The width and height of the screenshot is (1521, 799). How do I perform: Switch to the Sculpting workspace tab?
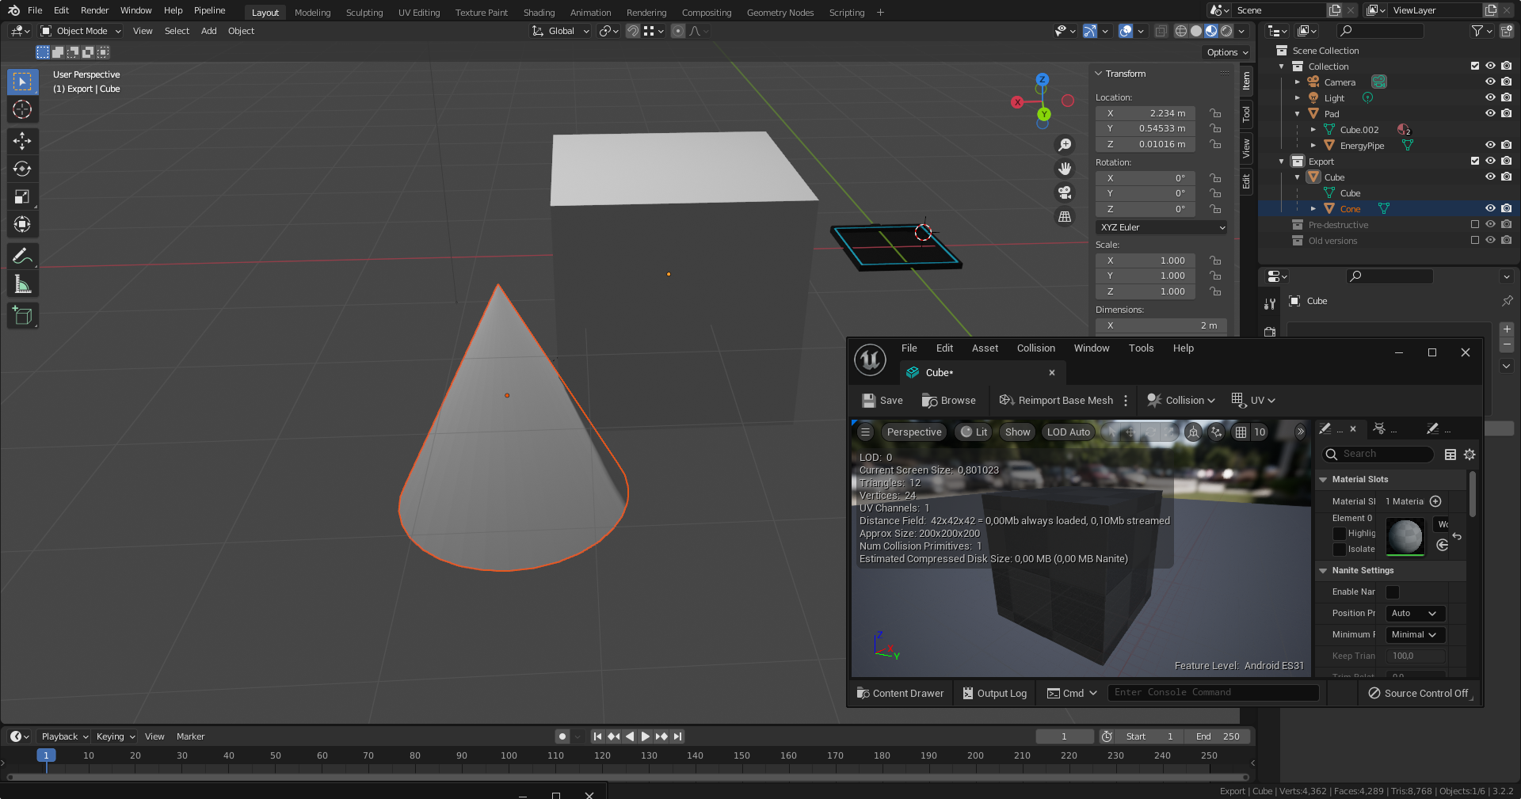coord(364,12)
